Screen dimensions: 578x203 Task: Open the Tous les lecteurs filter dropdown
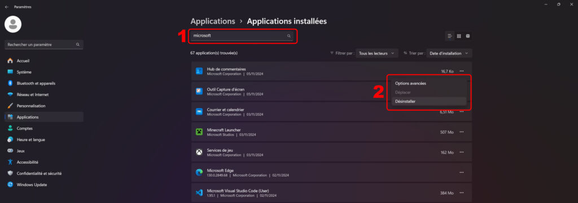[x=376, y=53]
